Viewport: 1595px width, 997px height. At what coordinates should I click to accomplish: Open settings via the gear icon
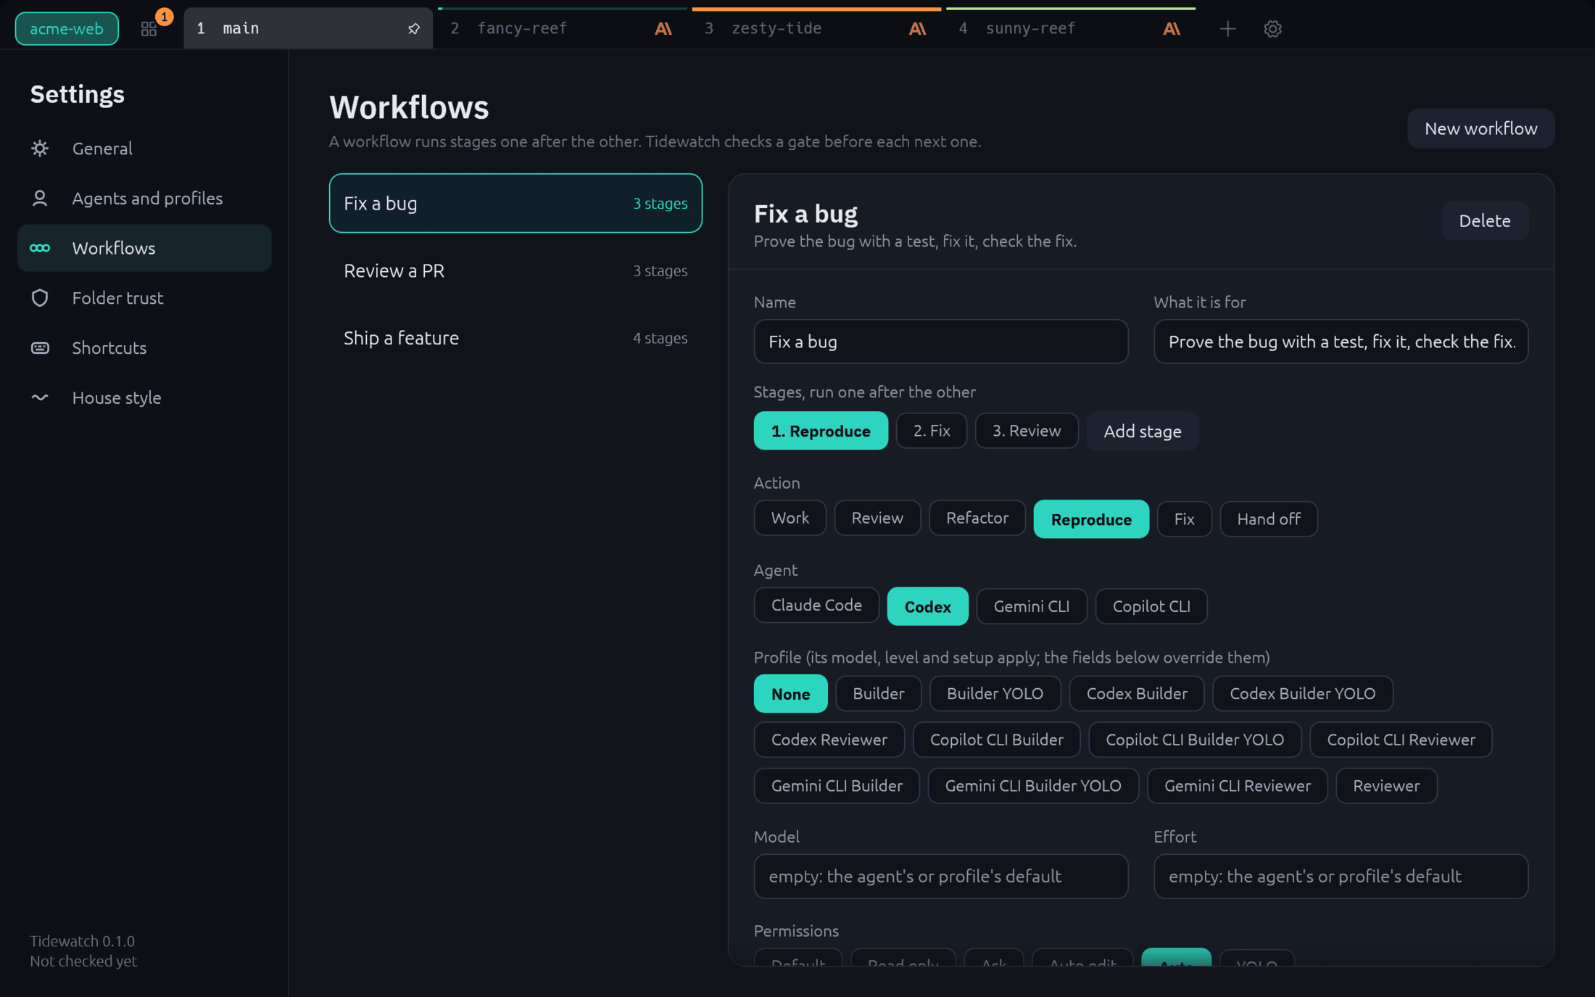coord(1272,28)
